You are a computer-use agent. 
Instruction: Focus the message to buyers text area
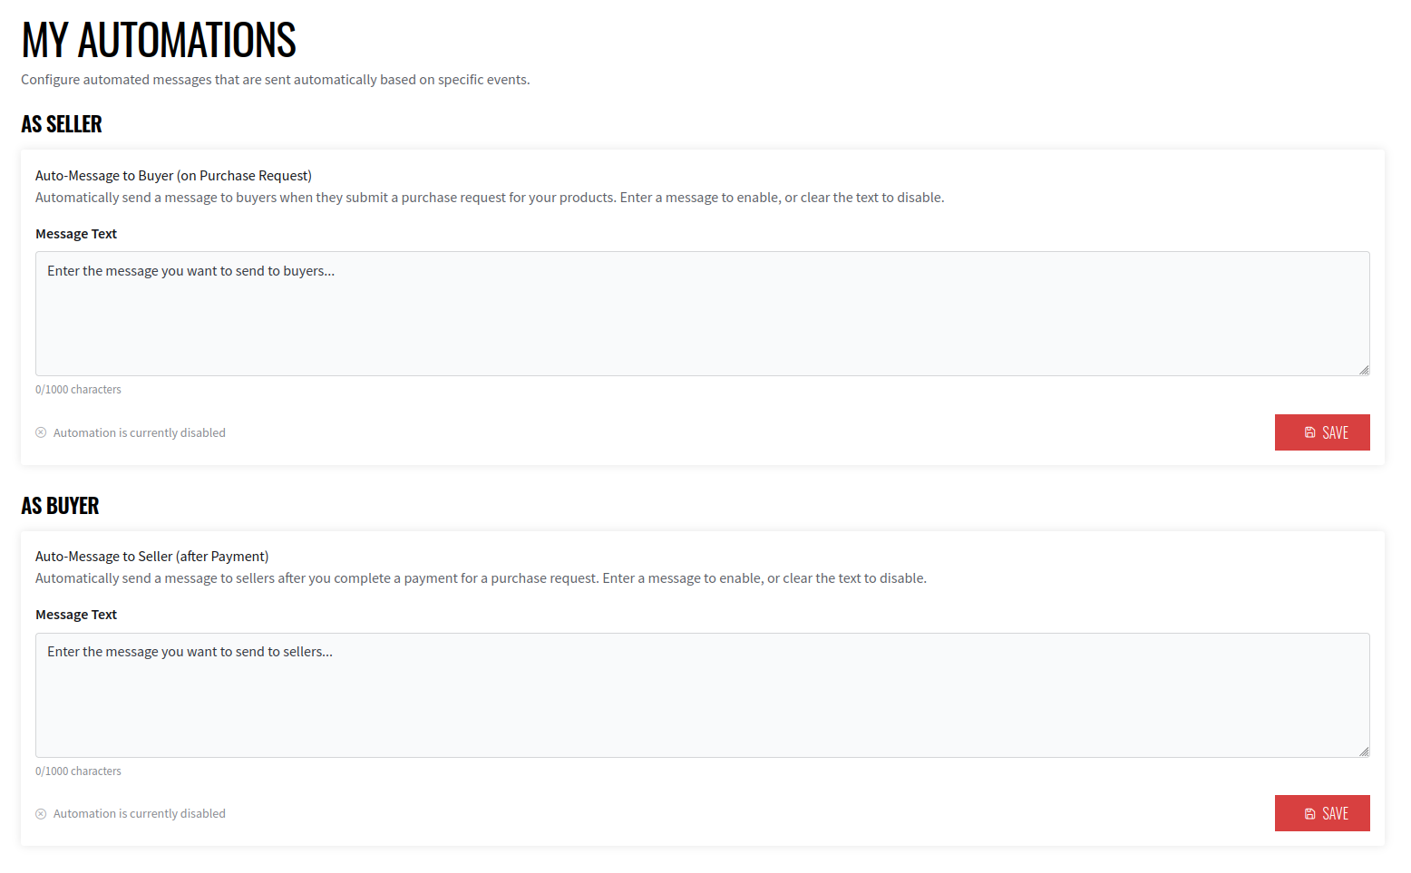[x=702, y=314]
